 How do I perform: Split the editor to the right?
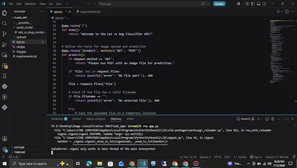[x=287, y=11]
